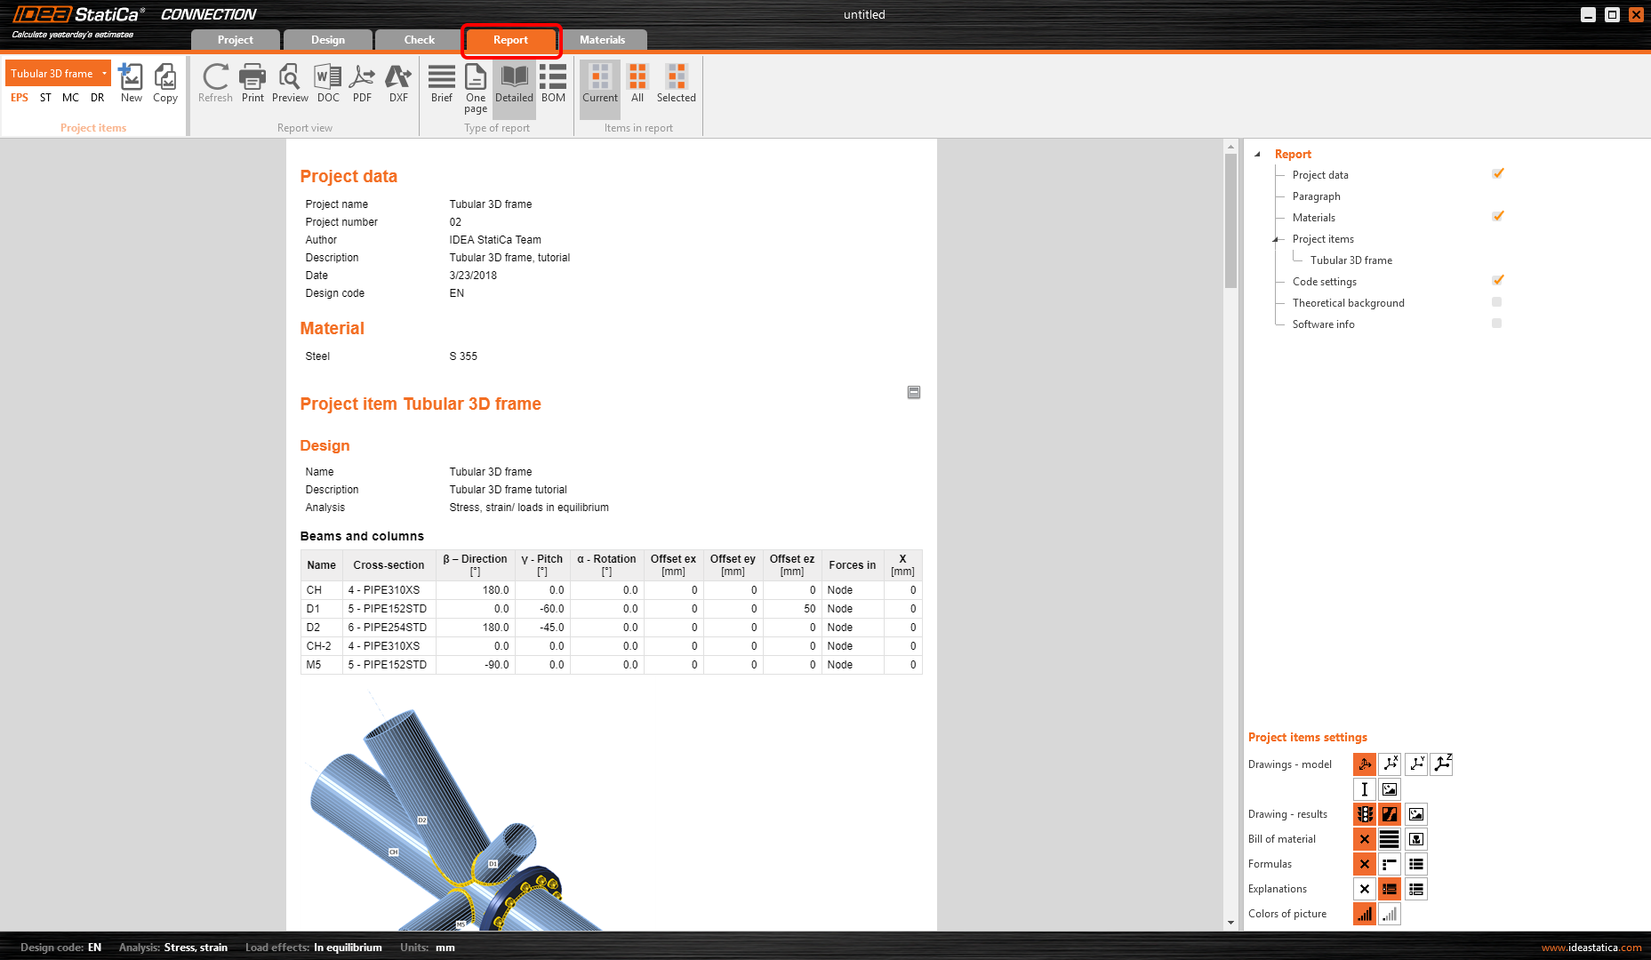Screen dimensions: 1651x960
Task: Click the Refresh report icon
Action: point(215,84)
